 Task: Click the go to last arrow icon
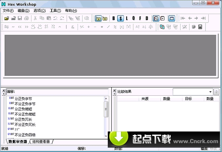click(203, 18)
